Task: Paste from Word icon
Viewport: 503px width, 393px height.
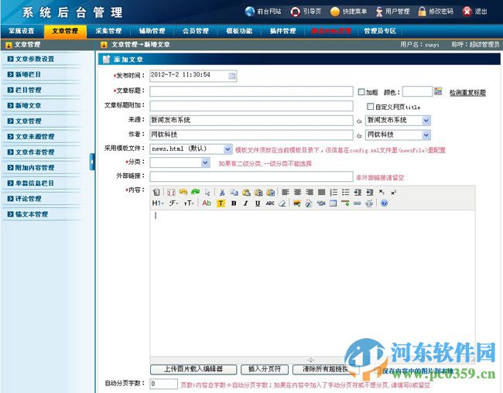Action: (x=270, y=192)
